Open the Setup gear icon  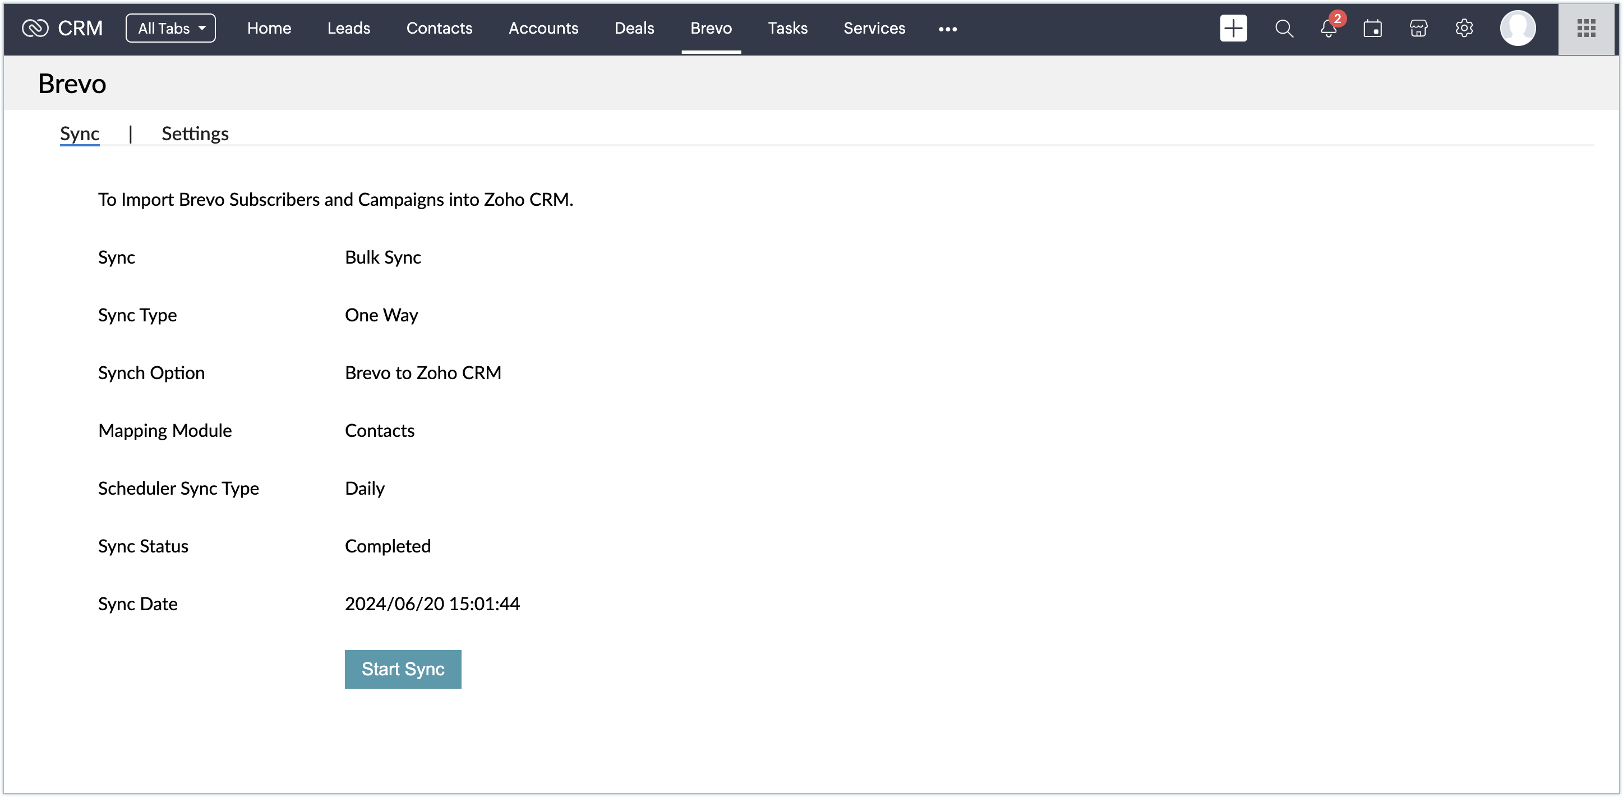1464,29
